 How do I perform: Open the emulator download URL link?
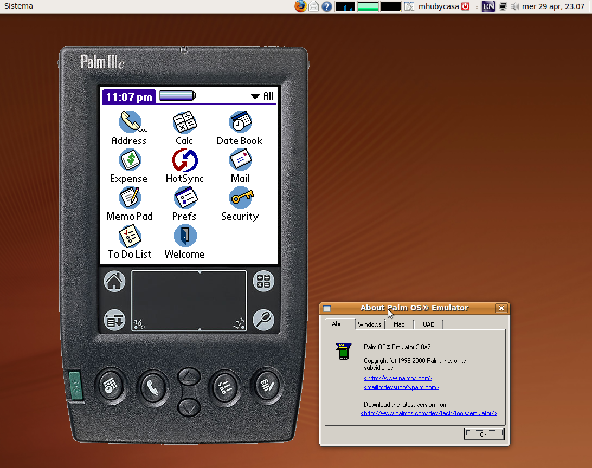428,413
